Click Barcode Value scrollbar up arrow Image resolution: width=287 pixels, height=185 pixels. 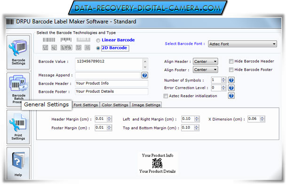[x=145, y=61]
